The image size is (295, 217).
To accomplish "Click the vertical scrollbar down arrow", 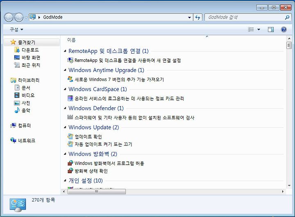I will (x=289, y=185).
